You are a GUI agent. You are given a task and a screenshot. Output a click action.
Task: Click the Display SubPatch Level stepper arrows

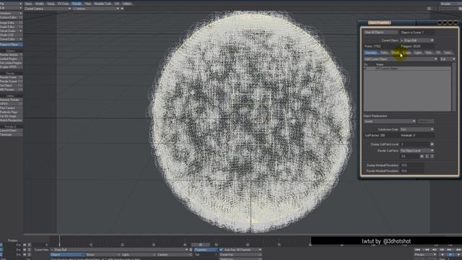(x=432, y=144)
